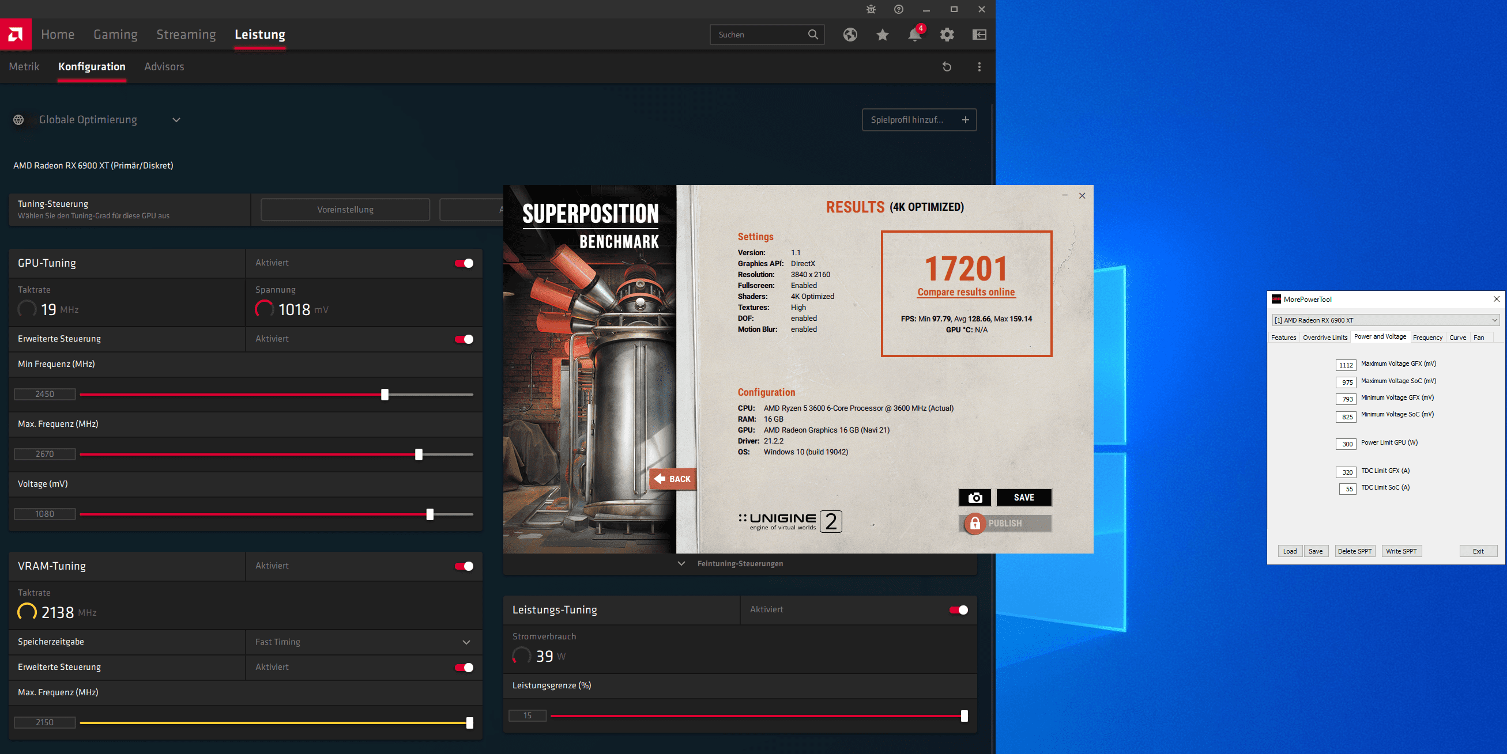Close the MorePowerTool window
The height and width of the screenshot is (754, 1507).
point(1496,299)
